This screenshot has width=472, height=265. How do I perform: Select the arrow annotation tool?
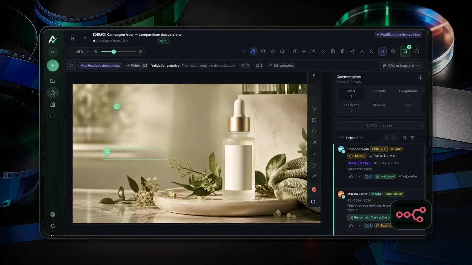[314, 143]
